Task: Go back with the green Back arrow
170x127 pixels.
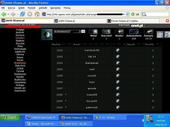Action: click(x=4, y=14)
